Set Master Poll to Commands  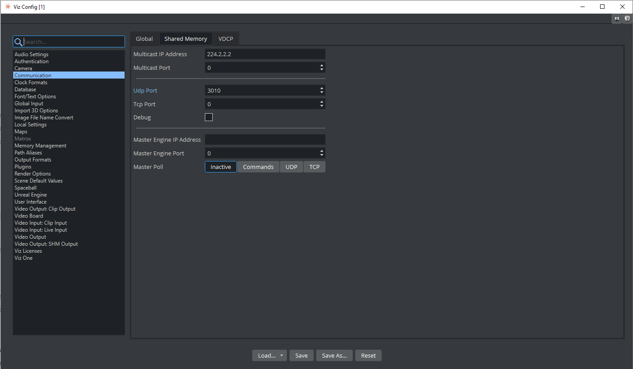pyautogui.click(x=258, y=167)
